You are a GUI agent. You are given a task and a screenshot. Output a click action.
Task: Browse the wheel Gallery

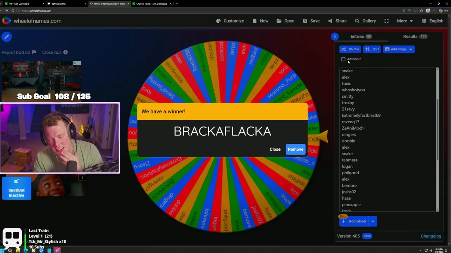pyautogui.click(x=365, y=21)
